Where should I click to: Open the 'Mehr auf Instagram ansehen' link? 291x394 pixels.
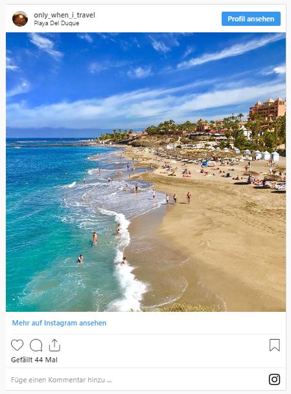tap(59, 323)
